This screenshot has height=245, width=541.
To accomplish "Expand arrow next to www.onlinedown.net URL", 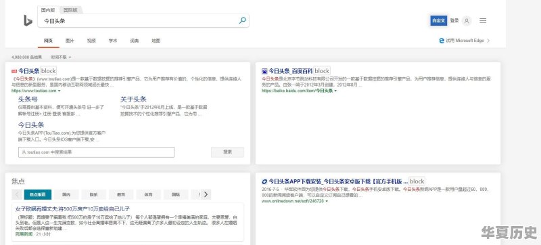I will click(x=327, y=201).
